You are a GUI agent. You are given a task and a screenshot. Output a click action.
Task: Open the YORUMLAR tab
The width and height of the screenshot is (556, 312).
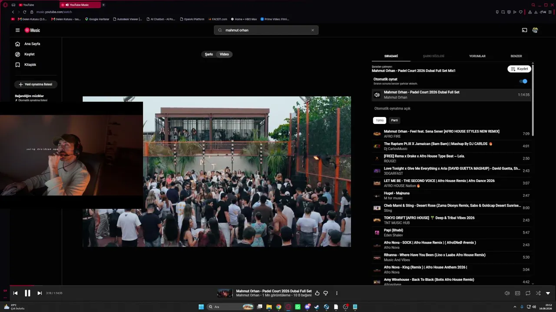pos(477,56)
